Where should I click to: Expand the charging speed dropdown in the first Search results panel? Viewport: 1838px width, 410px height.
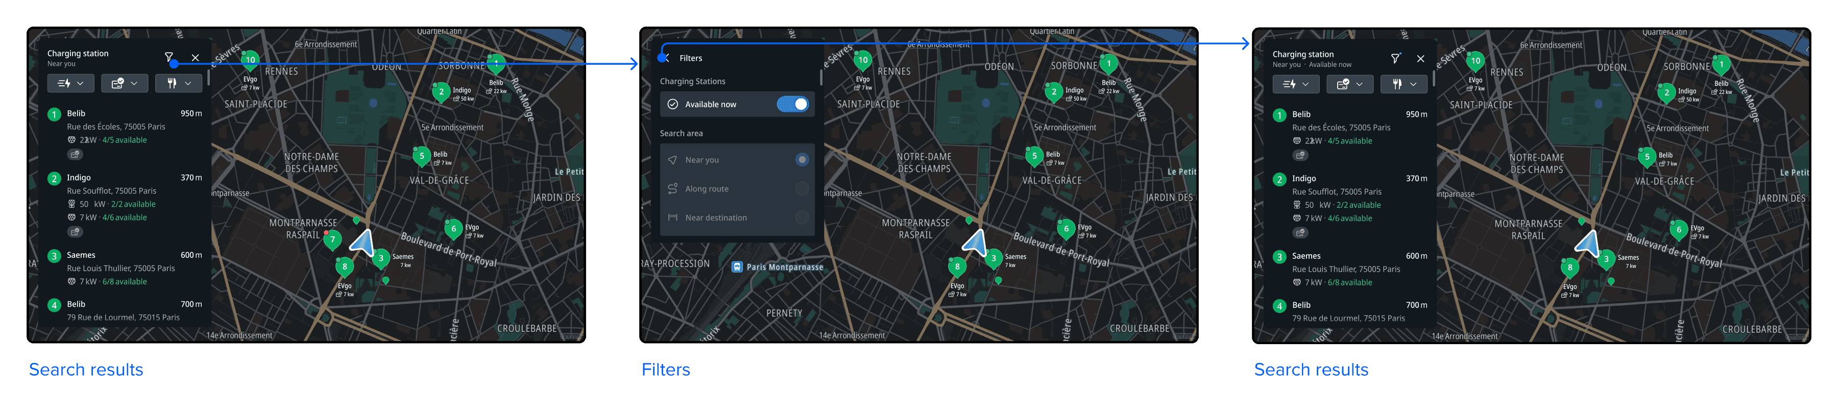click(70, 83)
